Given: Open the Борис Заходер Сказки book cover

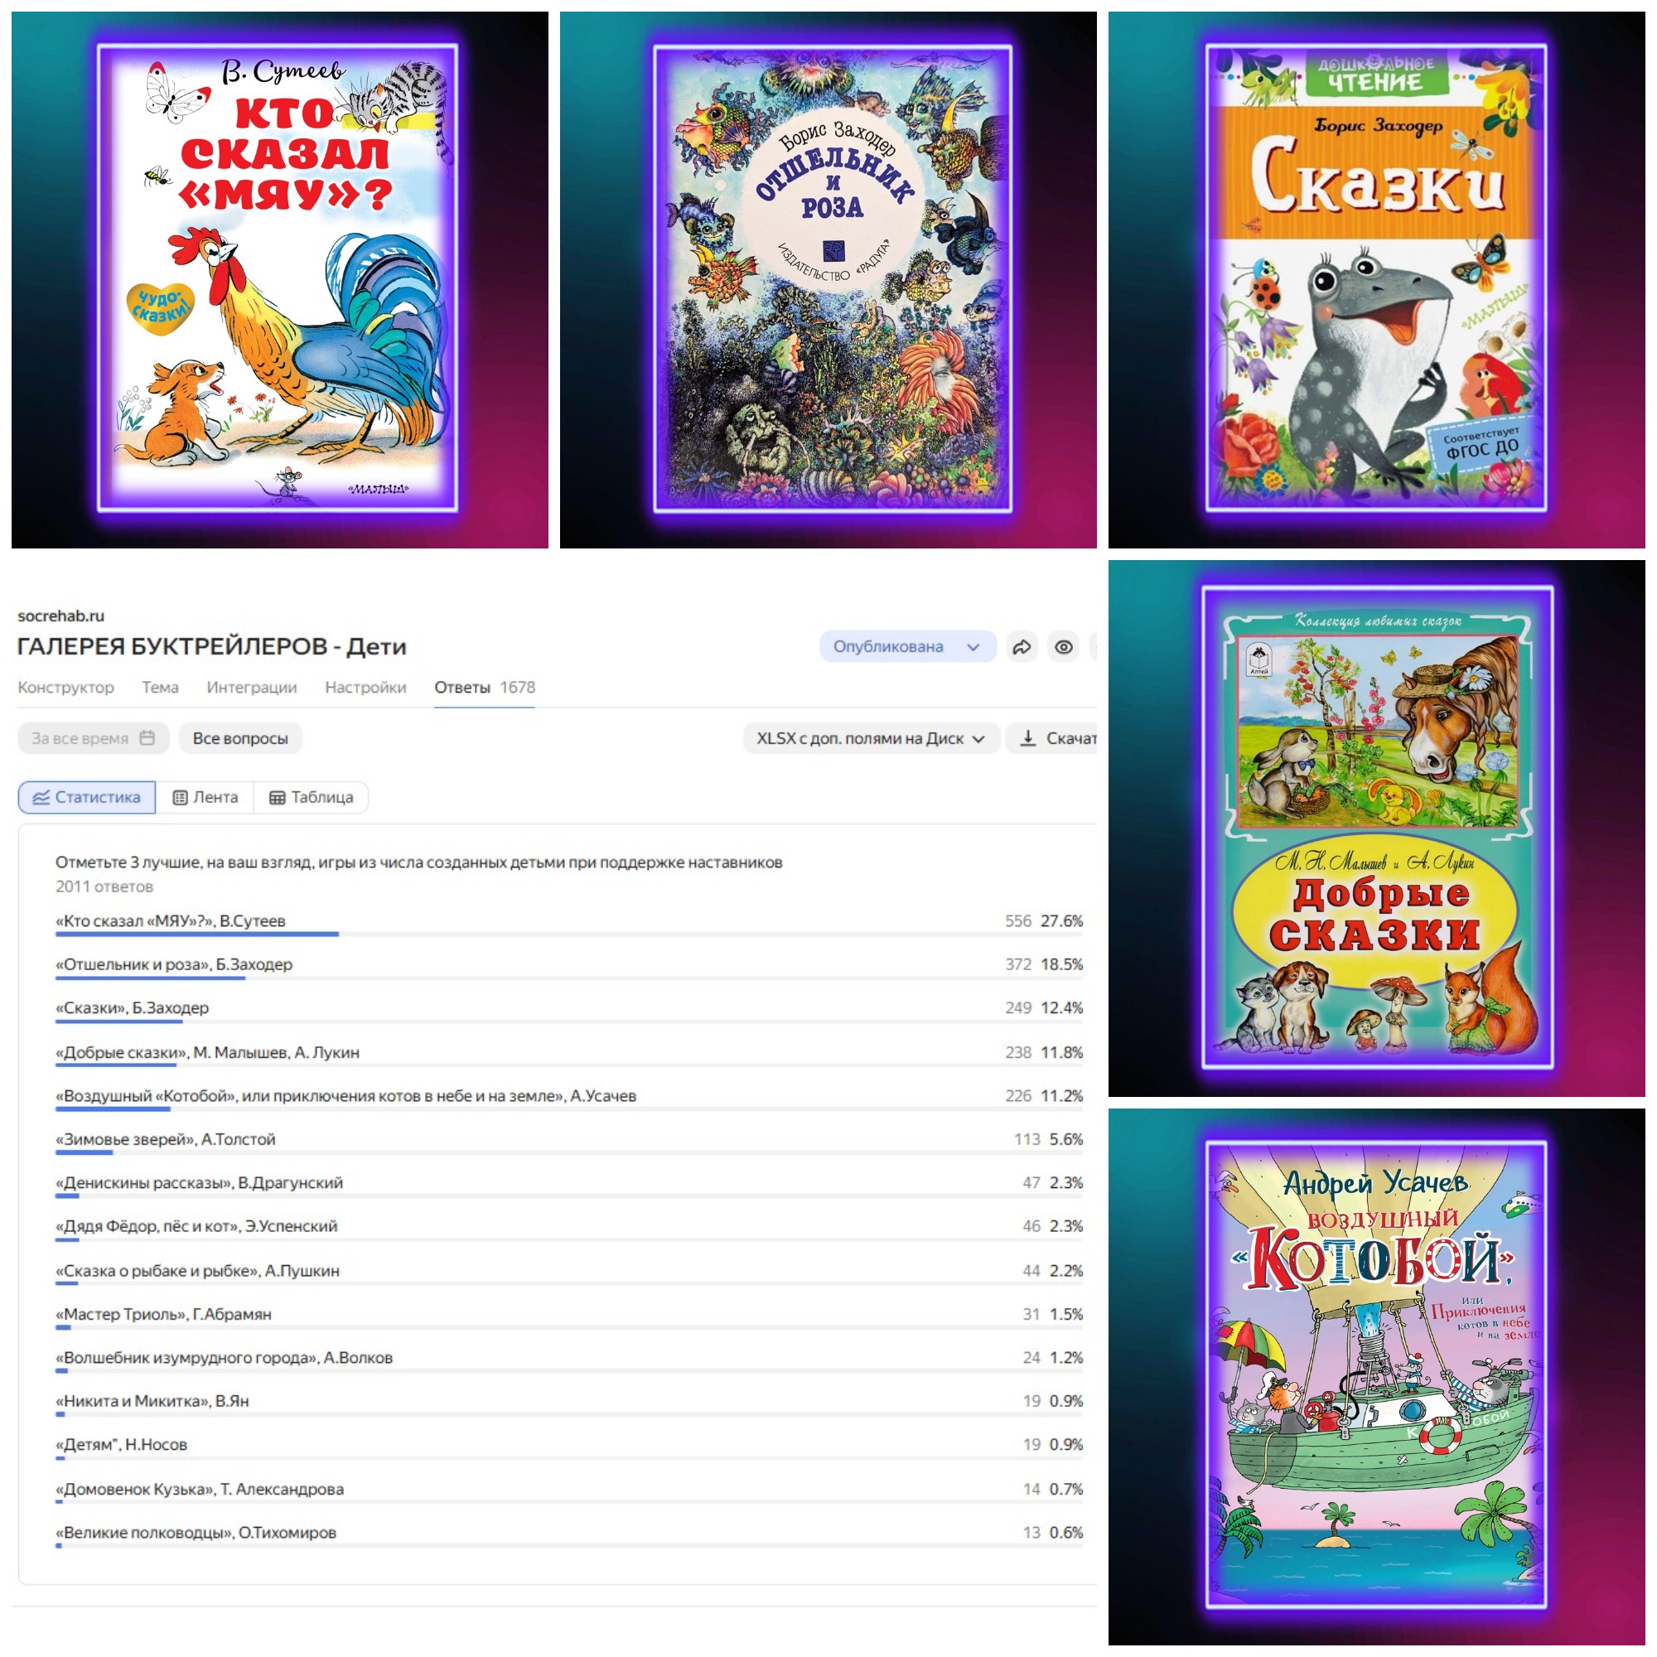Looking at the screenshot, I should pyautogui.click(x=1375, y=278).
